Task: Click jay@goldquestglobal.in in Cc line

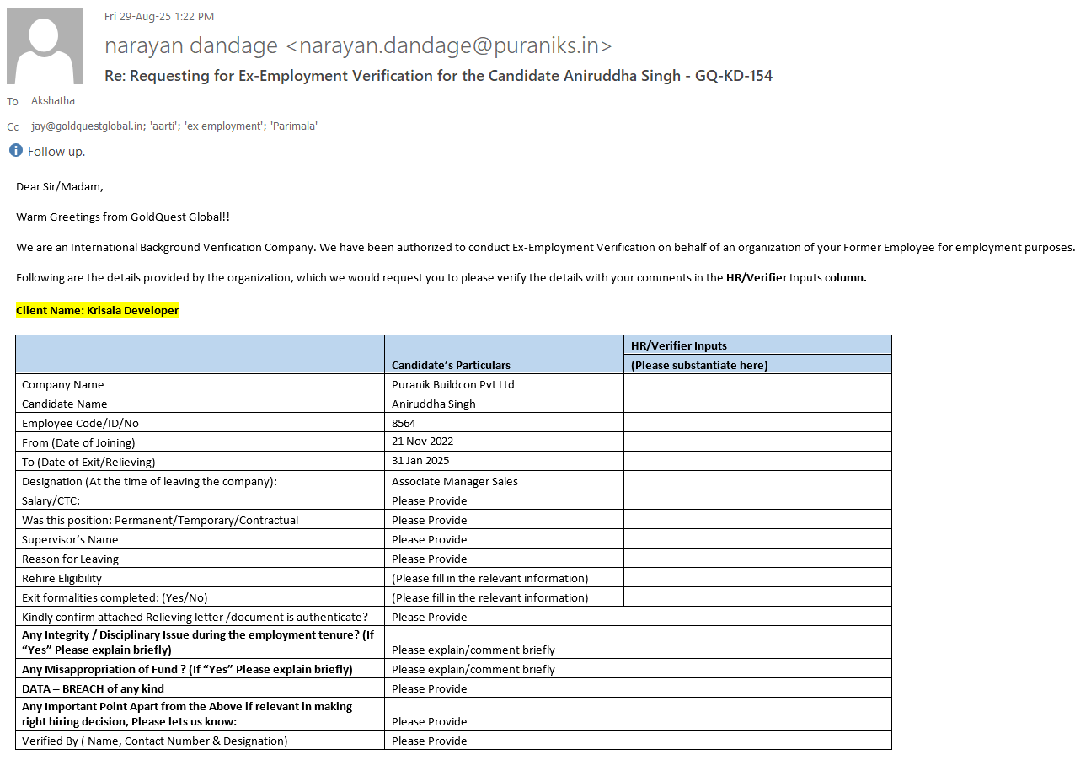Action: 87,126
